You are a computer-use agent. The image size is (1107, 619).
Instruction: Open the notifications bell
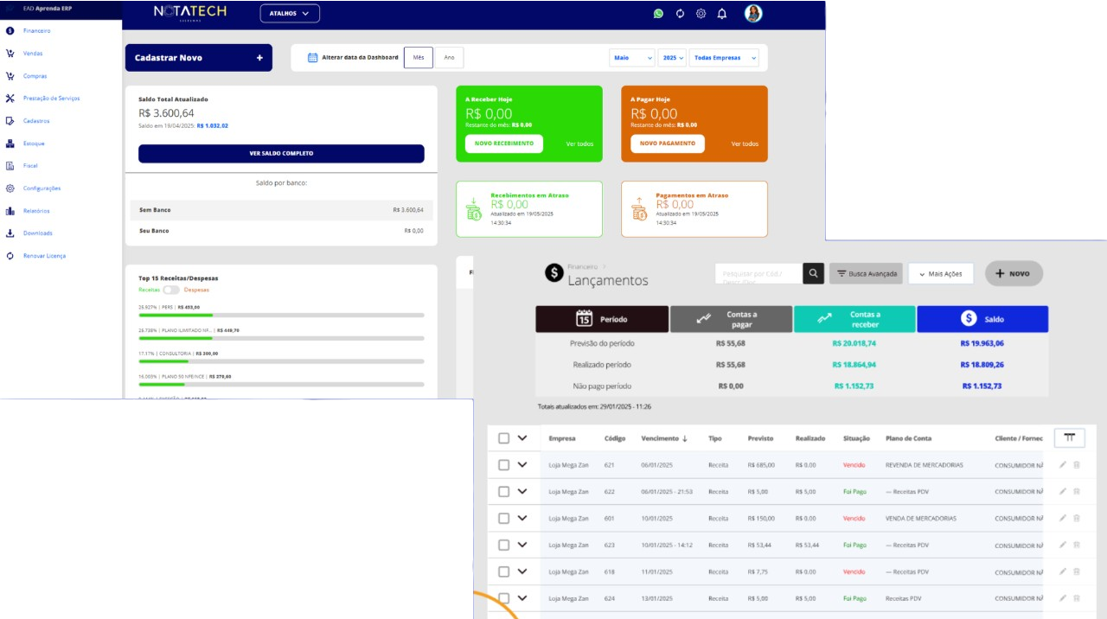tap(722, 13)
